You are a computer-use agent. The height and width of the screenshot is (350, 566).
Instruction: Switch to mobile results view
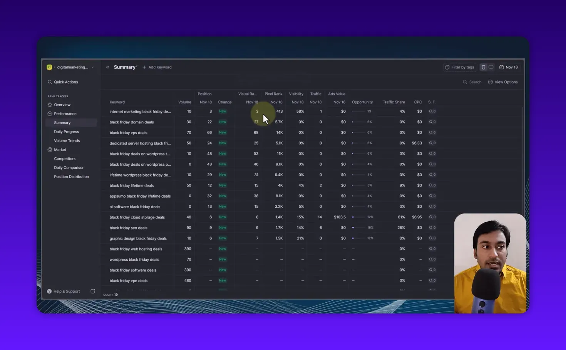coord(484,67)
